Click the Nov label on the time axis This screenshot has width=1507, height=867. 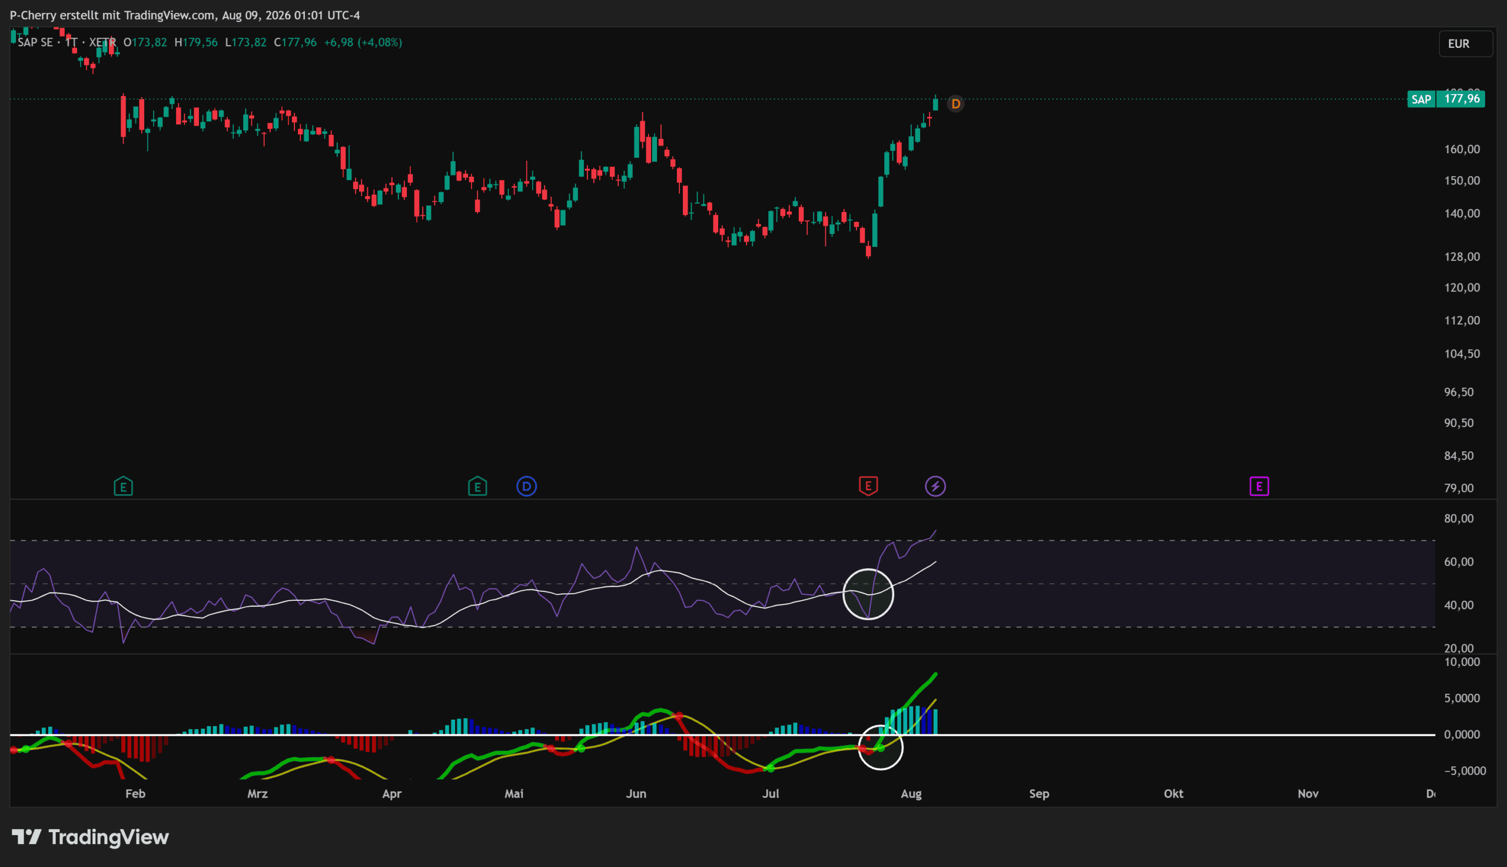[1307, 794]
